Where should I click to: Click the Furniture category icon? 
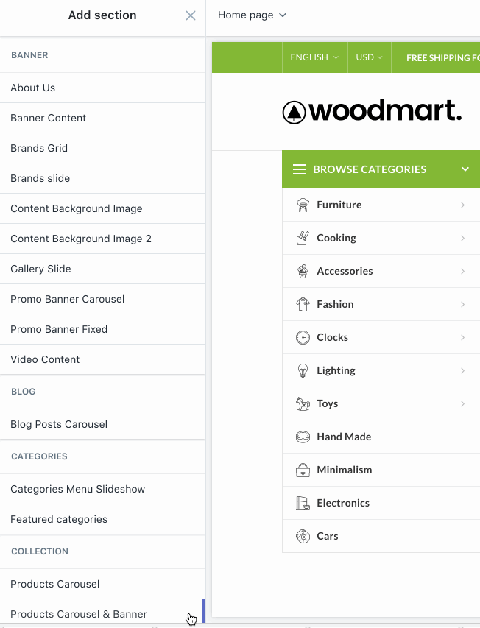click(303, 205)
